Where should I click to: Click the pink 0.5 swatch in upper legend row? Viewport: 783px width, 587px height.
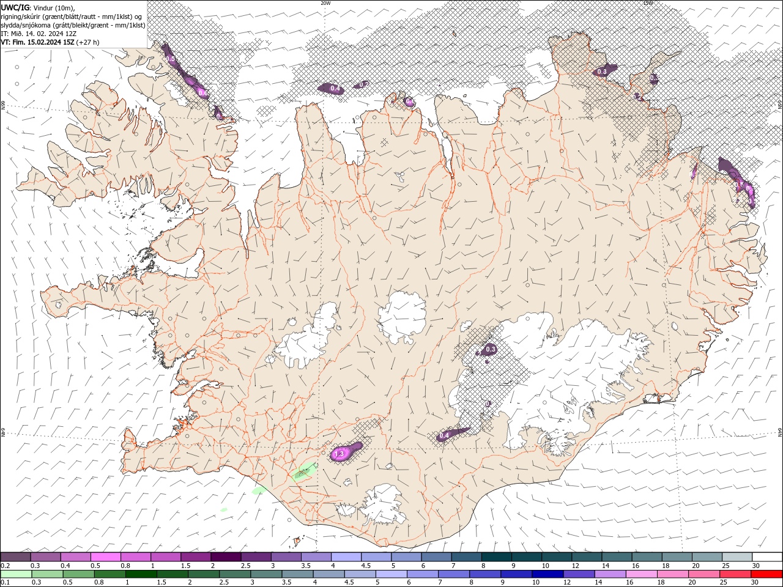click(x=105, y=557)
